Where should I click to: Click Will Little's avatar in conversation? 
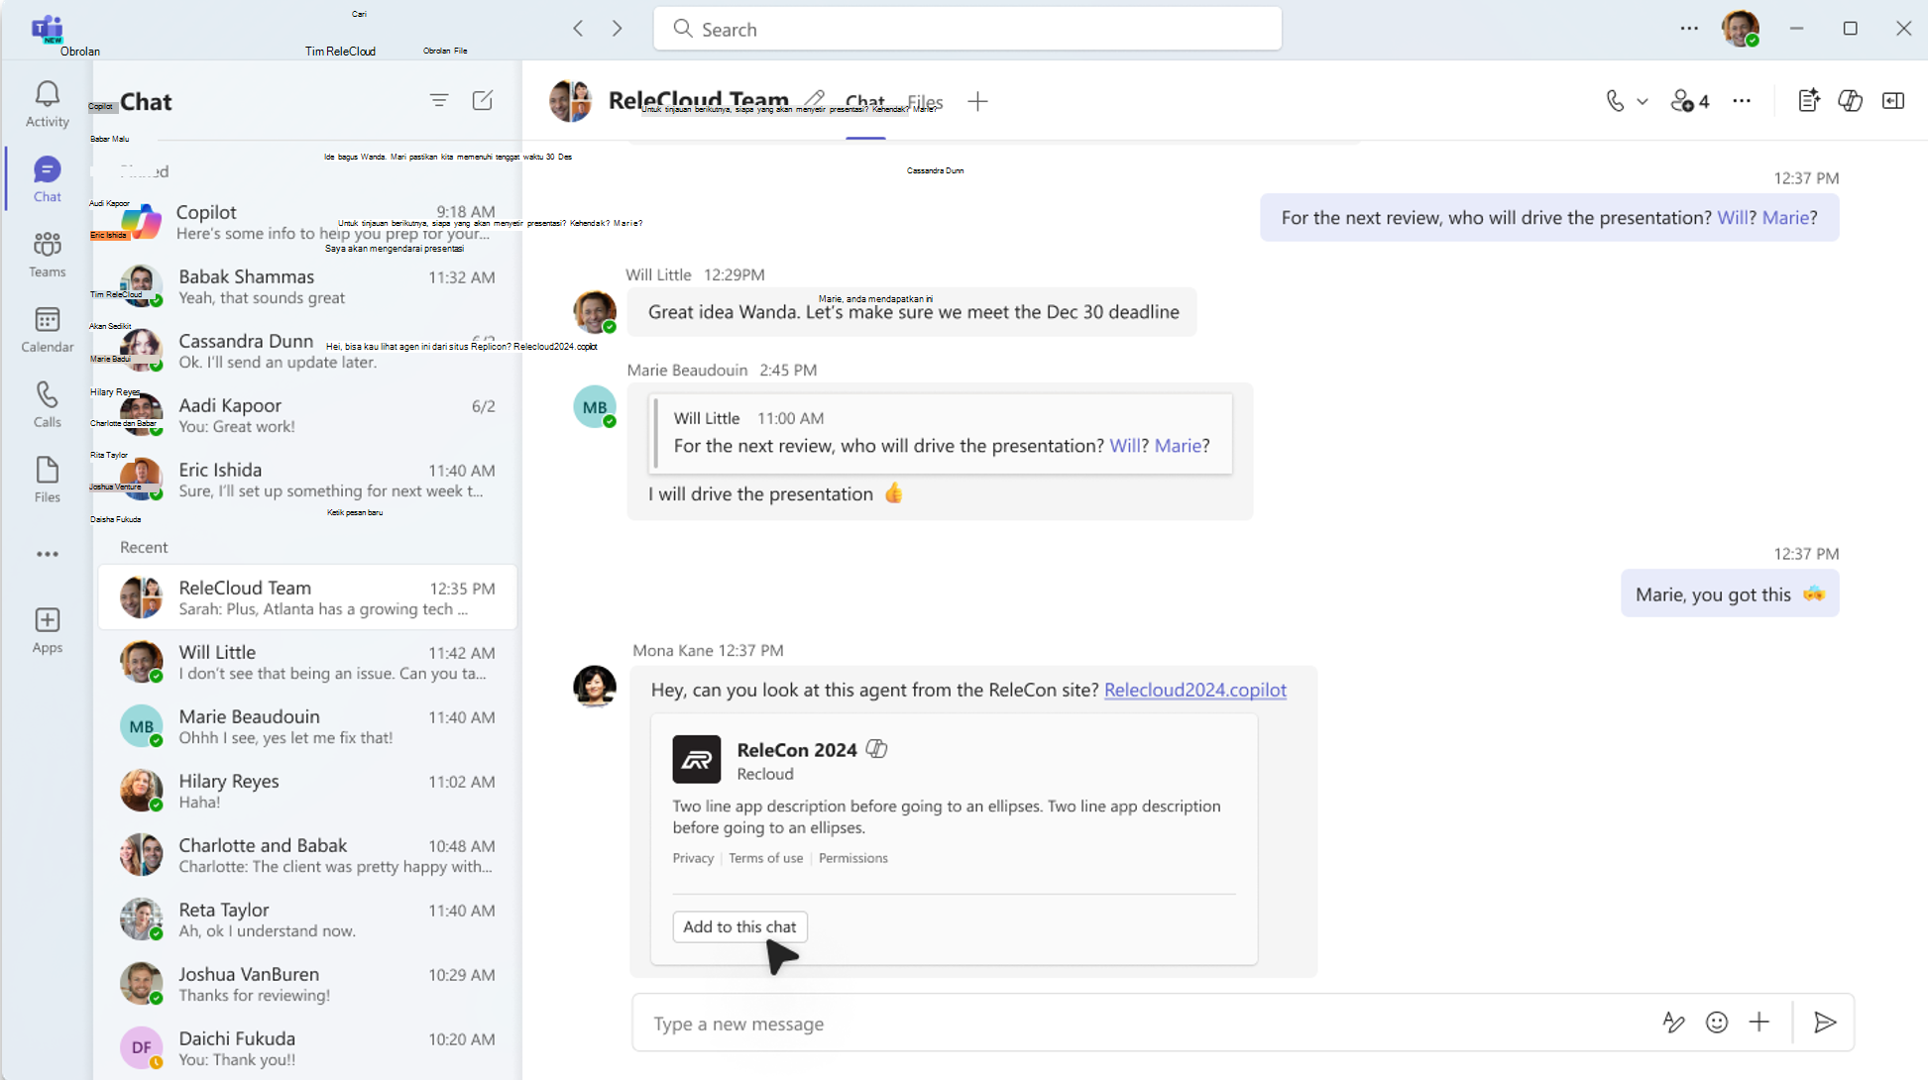595,311
